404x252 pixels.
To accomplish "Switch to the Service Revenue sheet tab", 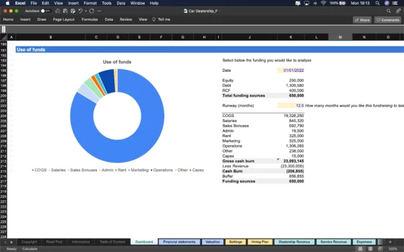I will pyautogui.click(x=333, y=242).
